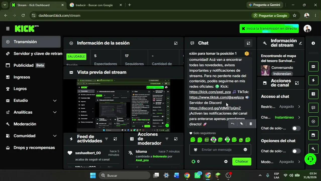Viewport: 321px width, 181px height.
Task: Click Pregunta a Gemini
Action: pyautogui.click(x=264, y=5)
